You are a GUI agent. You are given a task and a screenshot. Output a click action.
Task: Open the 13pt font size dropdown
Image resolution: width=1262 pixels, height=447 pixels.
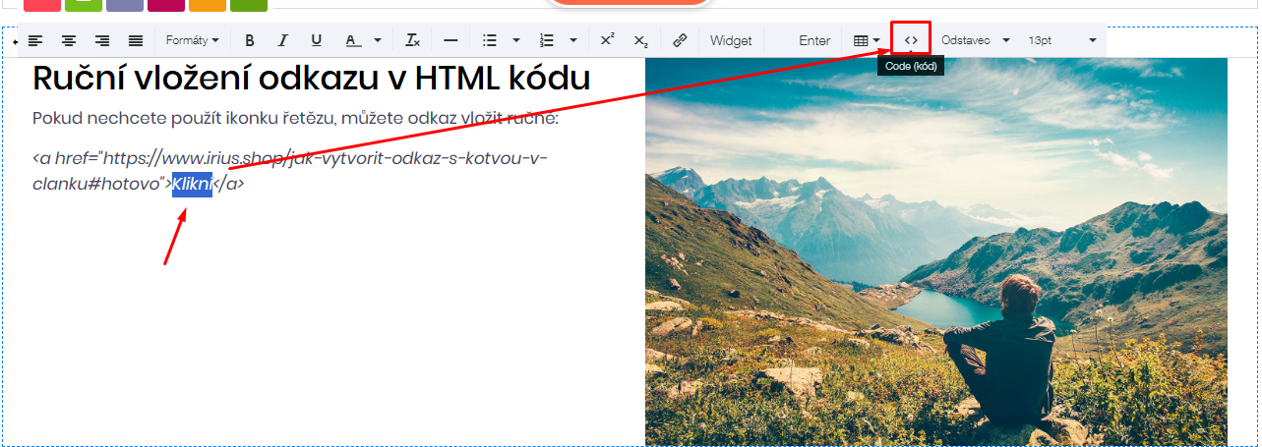tap(1062, 40)
